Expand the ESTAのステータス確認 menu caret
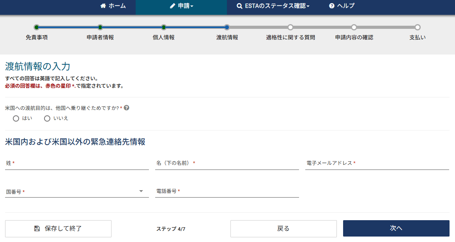The width and height of the screenshot is (455, 242). (x=308, y=6)
